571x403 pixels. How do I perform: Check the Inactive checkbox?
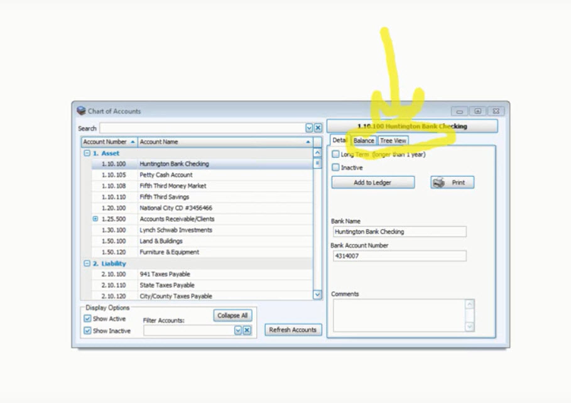point(335,167)
